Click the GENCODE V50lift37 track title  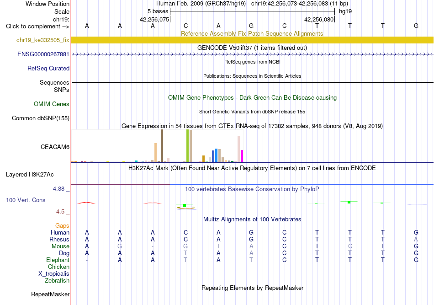(252, 48)
